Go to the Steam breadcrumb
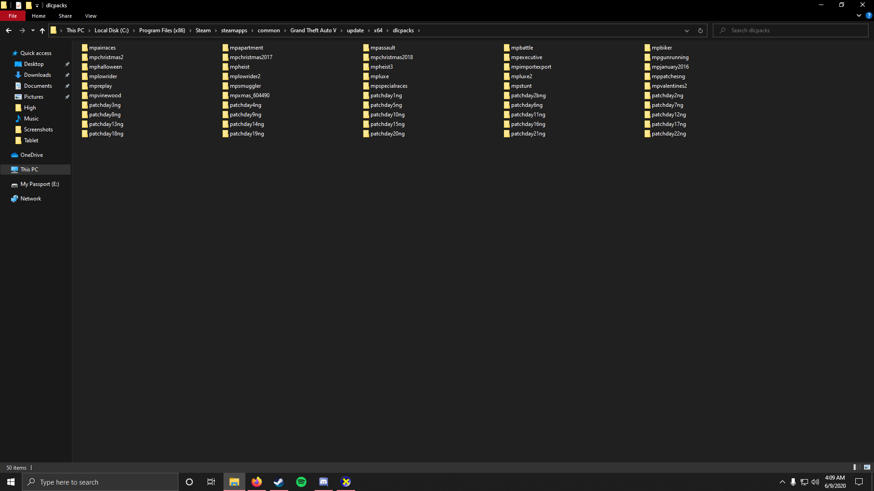 tap(203, 30)
